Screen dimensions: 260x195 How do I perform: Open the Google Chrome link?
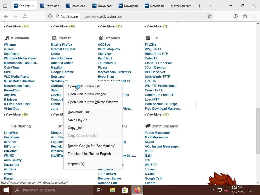click(62, 72)
